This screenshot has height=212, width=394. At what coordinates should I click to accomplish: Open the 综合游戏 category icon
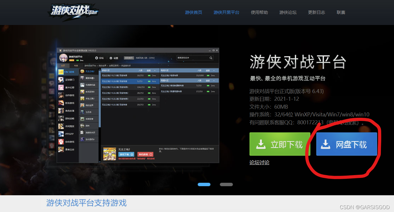(61, 142)
